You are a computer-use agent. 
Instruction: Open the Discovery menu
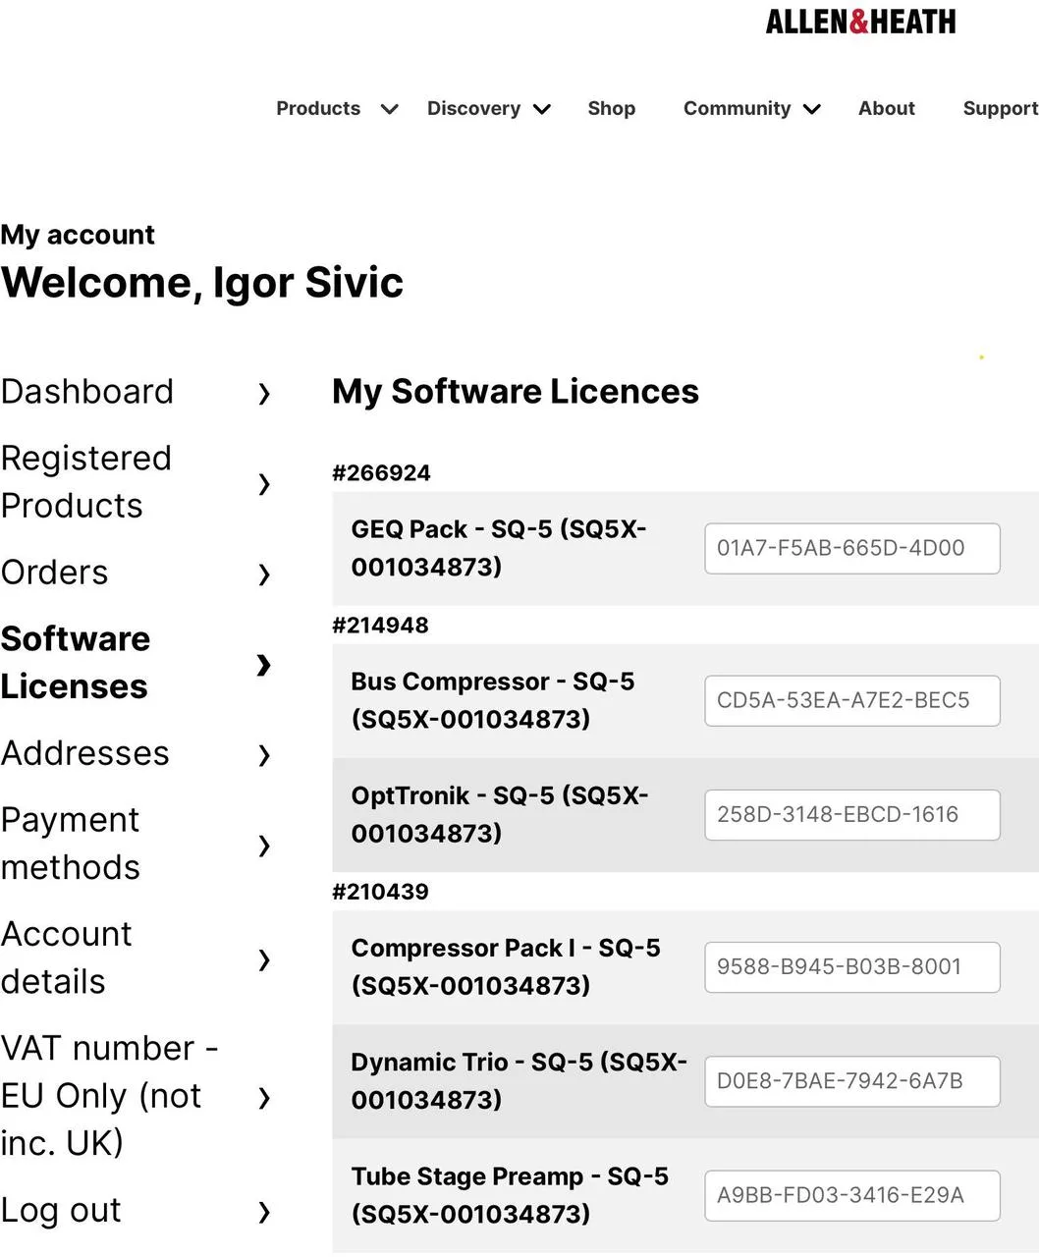point(473,108)
